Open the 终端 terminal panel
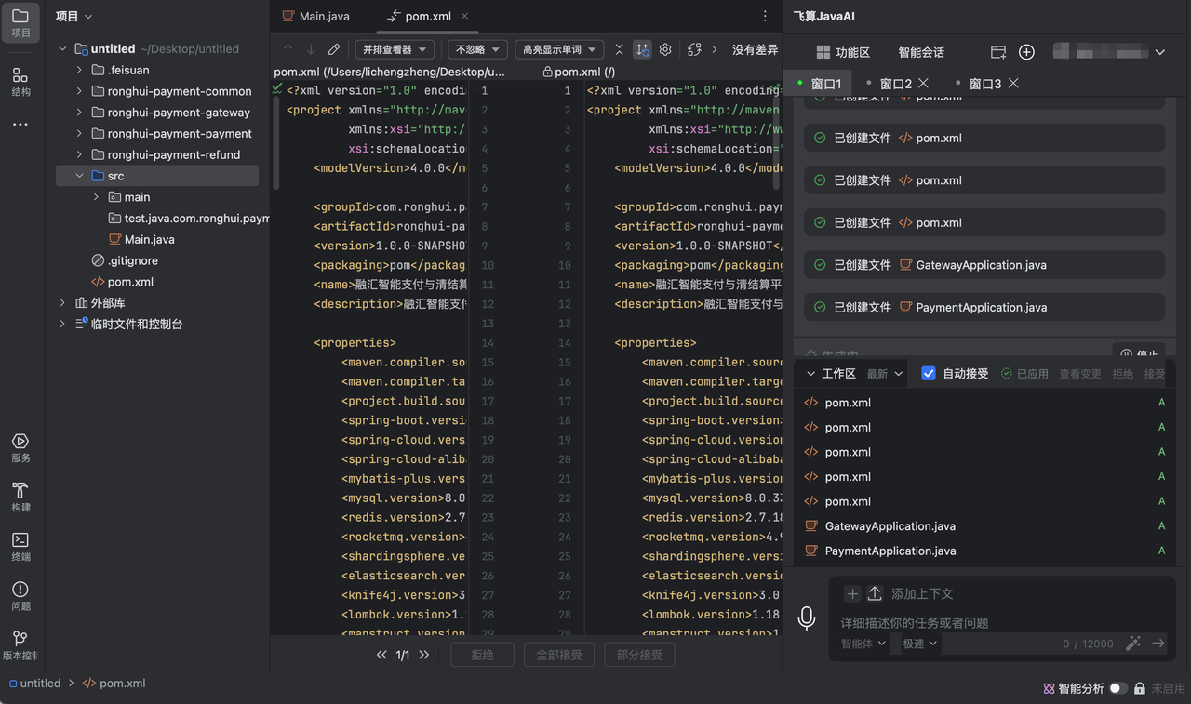Screen dimensions: 1191x704 point(20,546)
